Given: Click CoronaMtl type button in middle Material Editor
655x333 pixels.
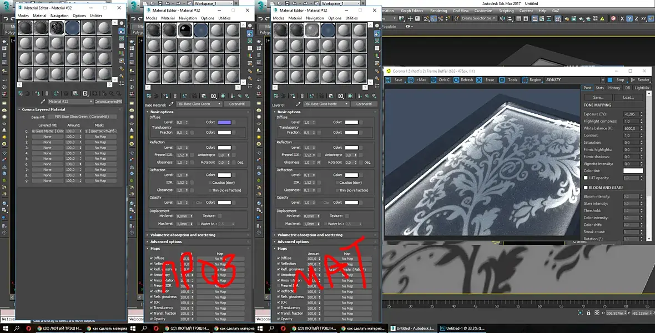Looking at the screenshot, I should click(237, 104).
